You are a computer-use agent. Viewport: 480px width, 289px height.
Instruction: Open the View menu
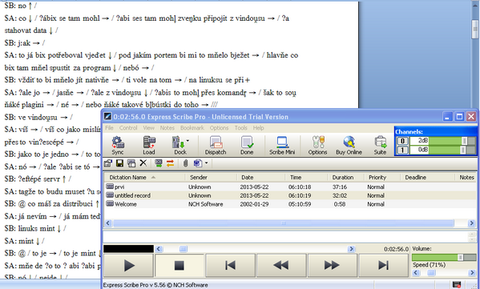[149, 128]
